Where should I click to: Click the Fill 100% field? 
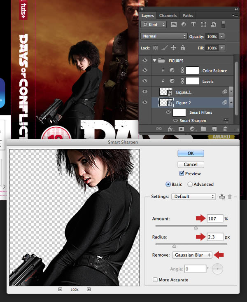212,48
